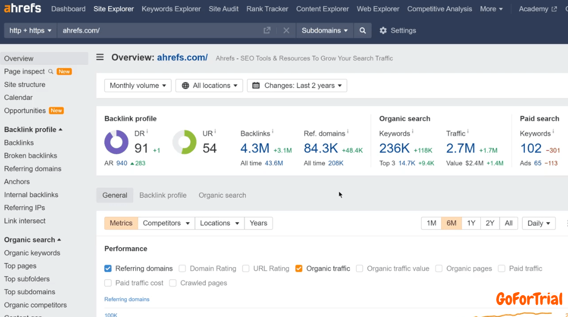This screenshot has height=317, width=568.
Task: Enable Domain Rating checkbox
Action: (x=182, y=268)
